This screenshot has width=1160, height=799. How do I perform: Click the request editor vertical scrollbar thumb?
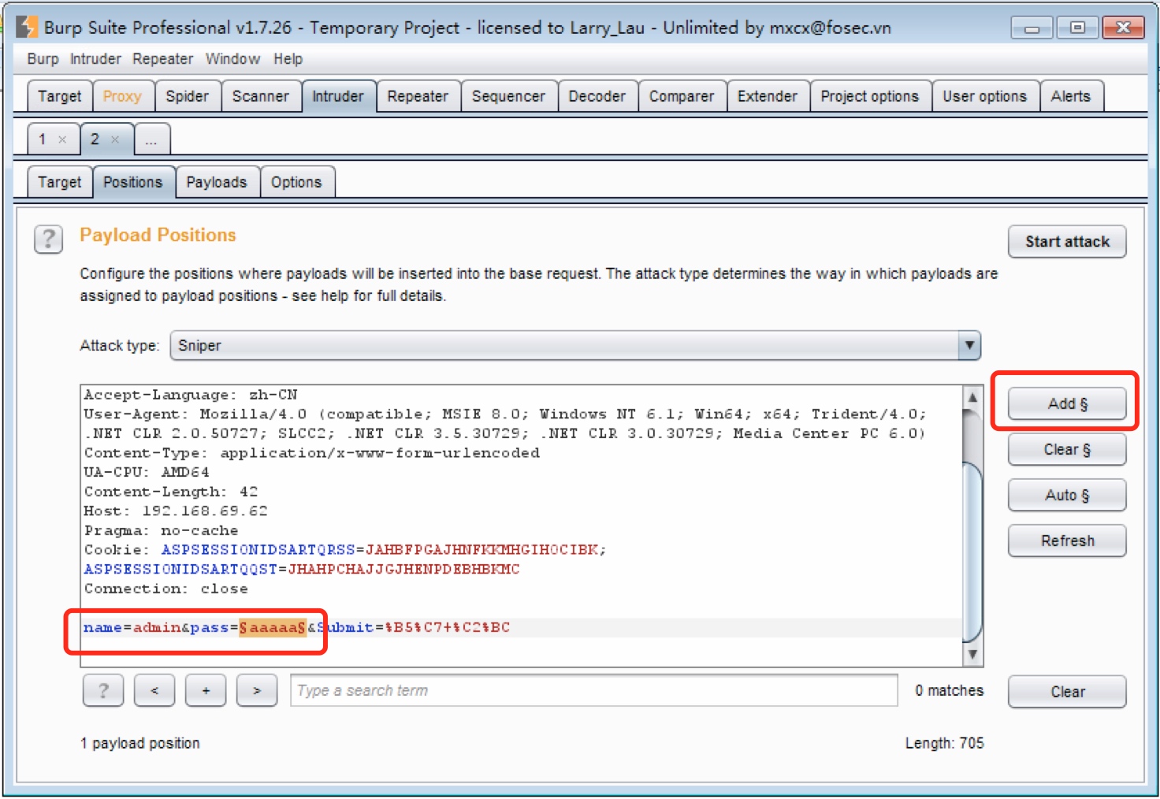(x=972, y=552)
